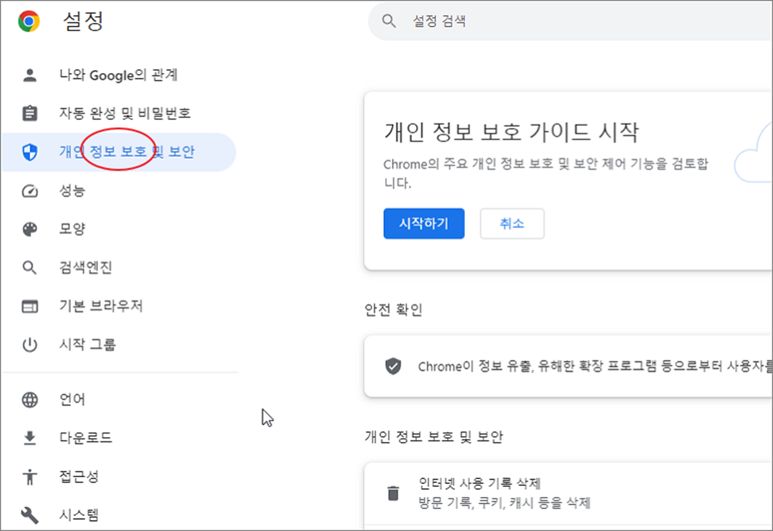
Task: Click the 안전 확인 section heading
Action: pos(393,310)
